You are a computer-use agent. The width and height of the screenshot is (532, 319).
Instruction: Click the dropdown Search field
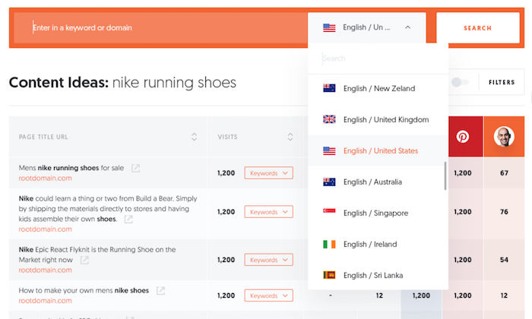pos(378,58)
